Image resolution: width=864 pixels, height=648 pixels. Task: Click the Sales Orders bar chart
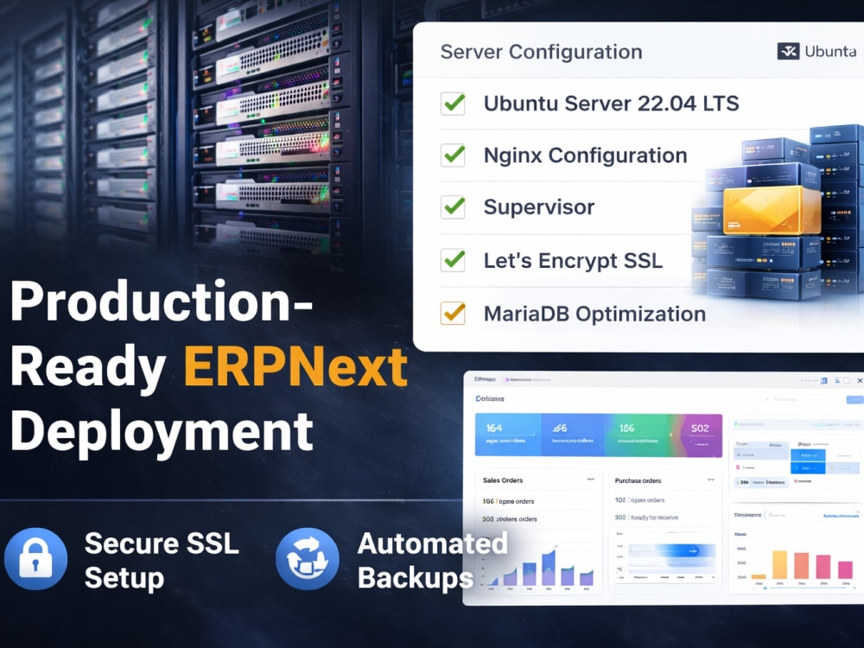pos(539,568)
